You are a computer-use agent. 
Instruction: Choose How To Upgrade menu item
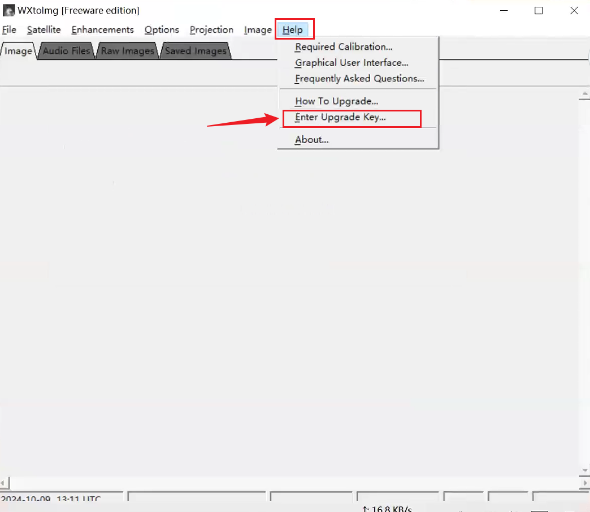tap(336, 101)
